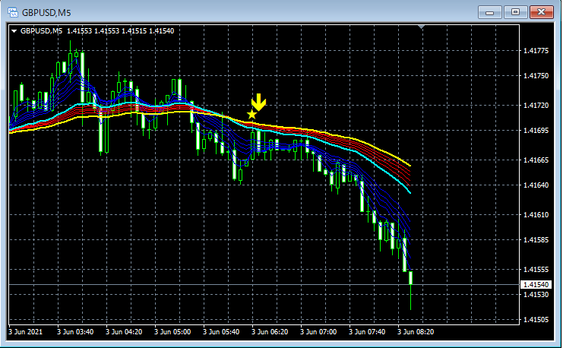Select the yellow down arrow signal
The height and width of the screenshot is (348, 563).
[258, 102]
